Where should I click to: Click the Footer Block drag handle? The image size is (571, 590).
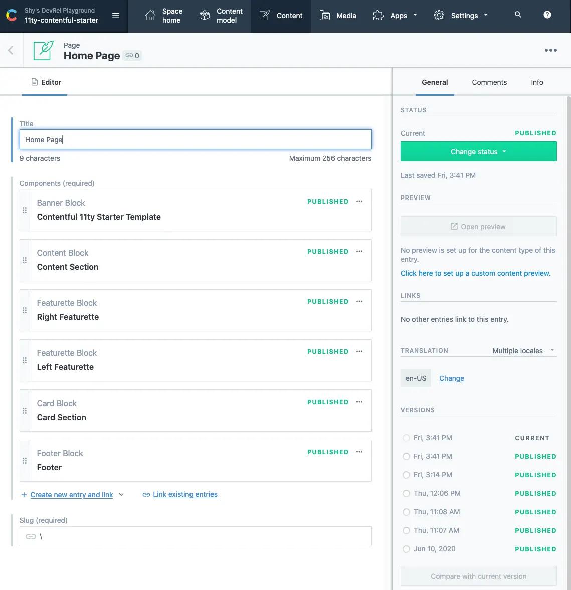tap(25, 461)
